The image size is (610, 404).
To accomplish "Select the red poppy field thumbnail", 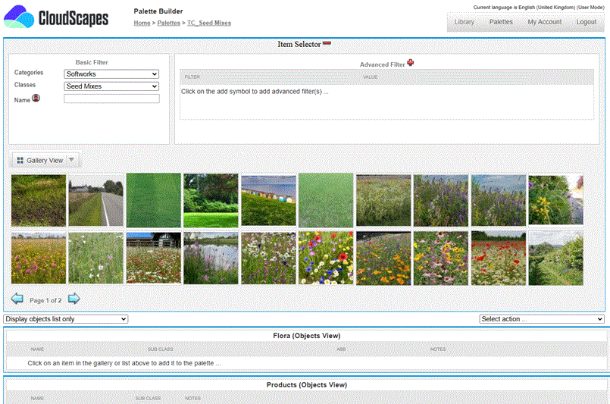I will 499,258.
